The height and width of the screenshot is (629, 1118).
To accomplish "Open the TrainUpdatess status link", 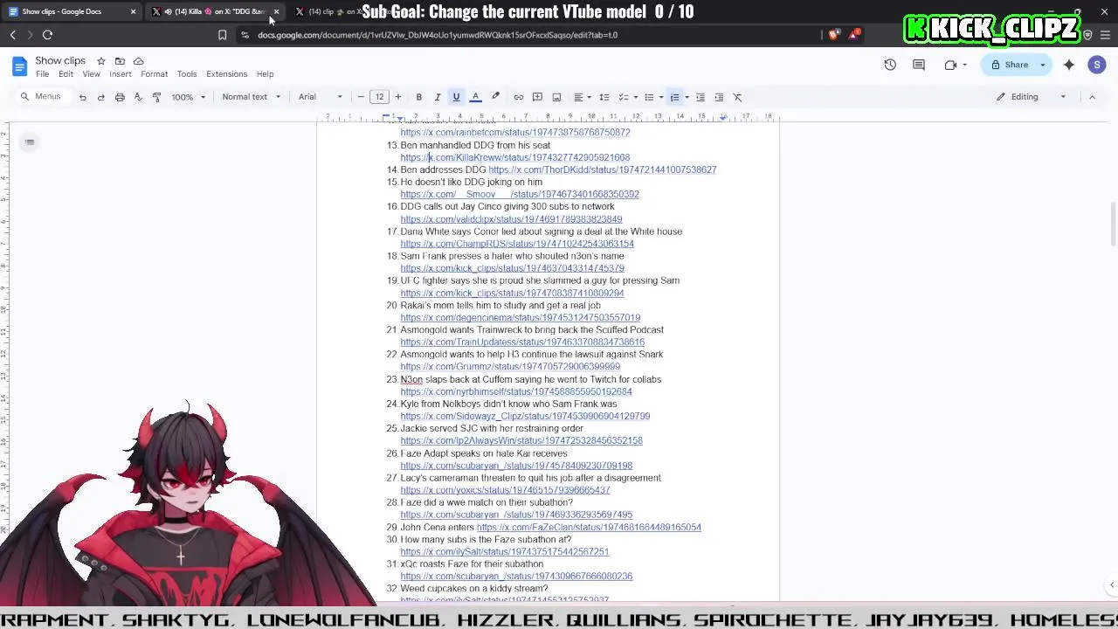I will click(522, 342).
